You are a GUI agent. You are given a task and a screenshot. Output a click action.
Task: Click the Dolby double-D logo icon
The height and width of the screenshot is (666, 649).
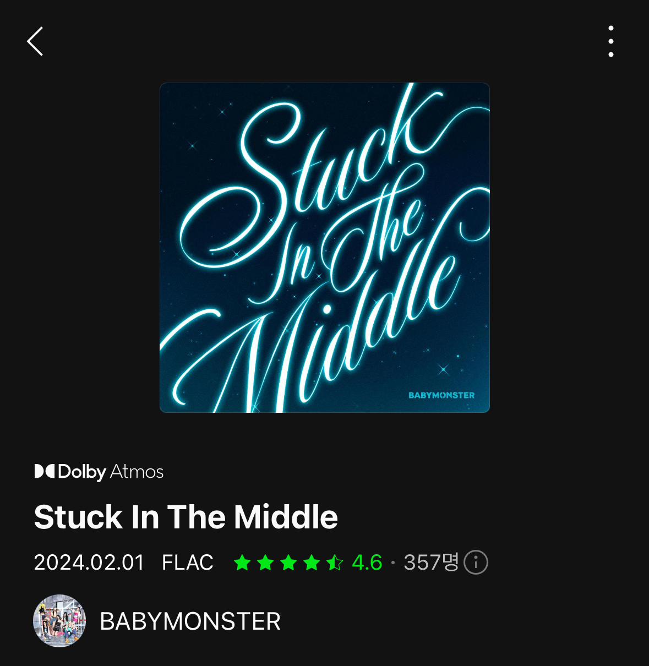point(45,471)
